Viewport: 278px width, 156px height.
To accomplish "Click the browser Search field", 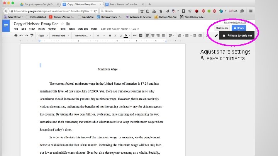I will (x=119, y=11).
